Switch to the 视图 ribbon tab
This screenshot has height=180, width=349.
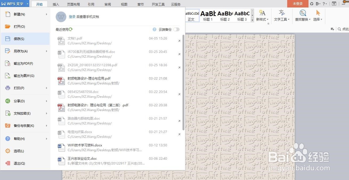tap(124, 4)
